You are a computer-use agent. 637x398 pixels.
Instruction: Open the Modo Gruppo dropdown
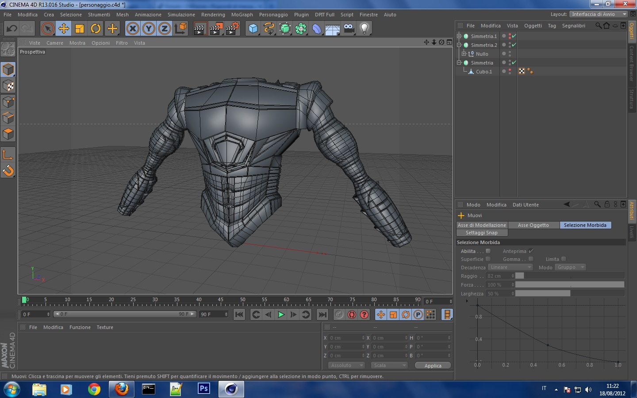click(x=571, y=267)
